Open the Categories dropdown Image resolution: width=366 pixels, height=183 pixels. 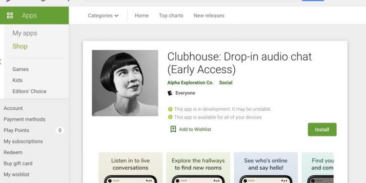103,16
